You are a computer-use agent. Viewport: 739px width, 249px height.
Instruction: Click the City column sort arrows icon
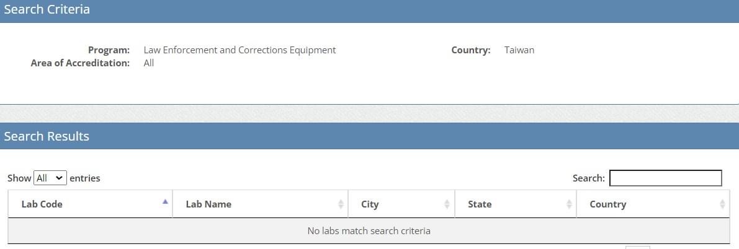pyautogui.click(x=447, y=204)
